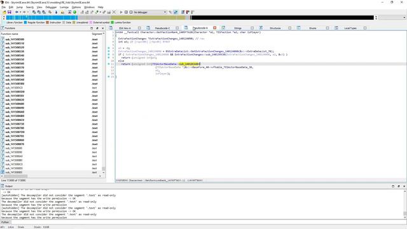
Task: Close the Strings tab
Action: (252, 28)
